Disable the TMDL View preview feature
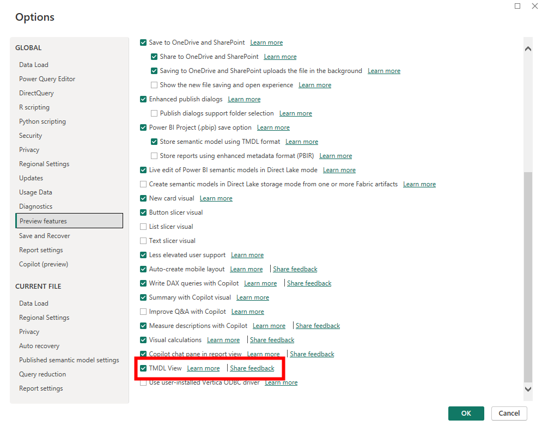The image size is (542, 432). coord(143,368)
